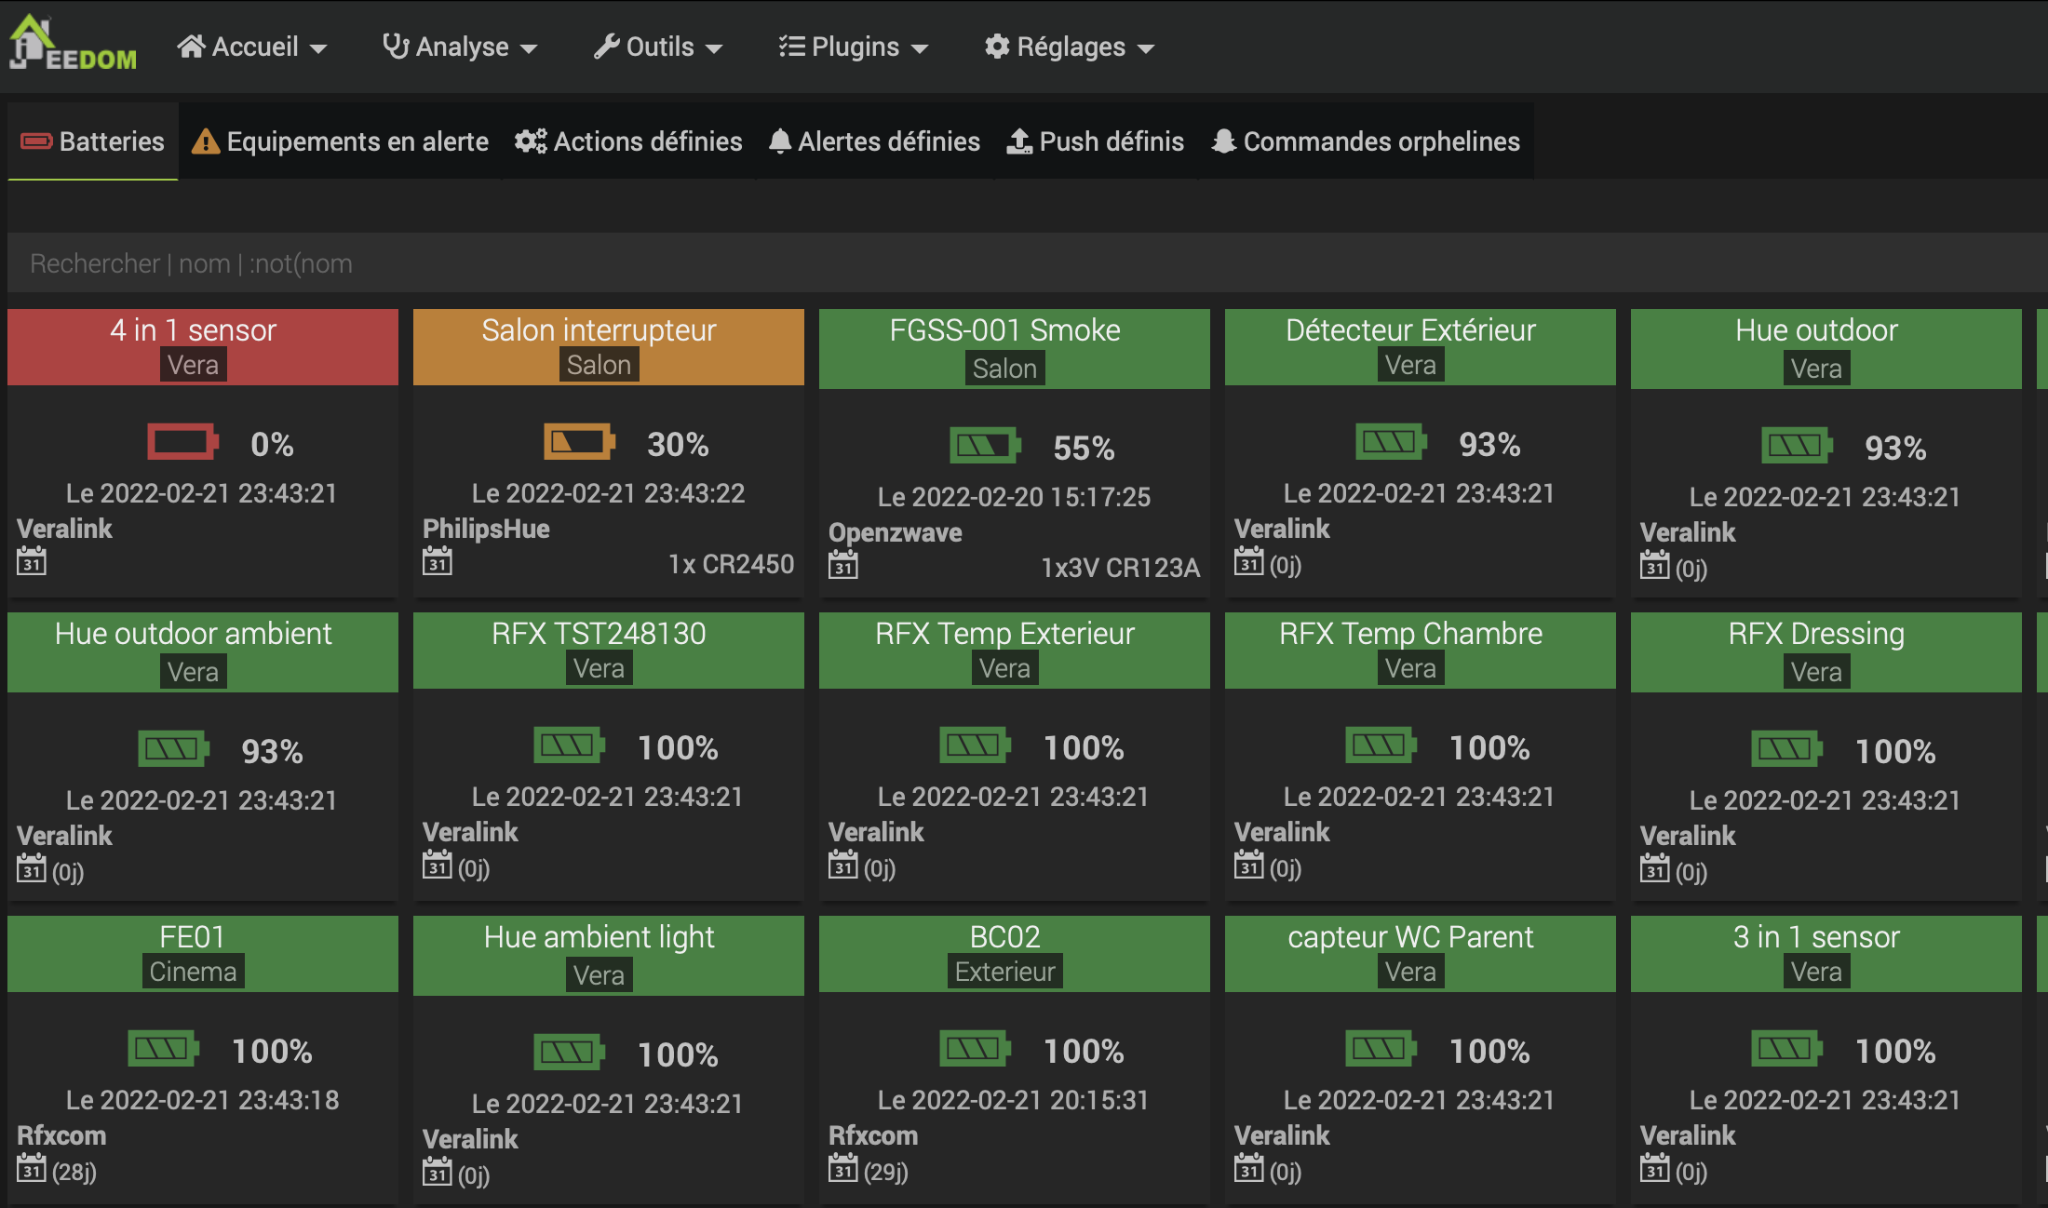Click the Exterieur label under BC02
This screenshot has width=2048, height=1208.
pyautogui.click(x=1004, y=972)
